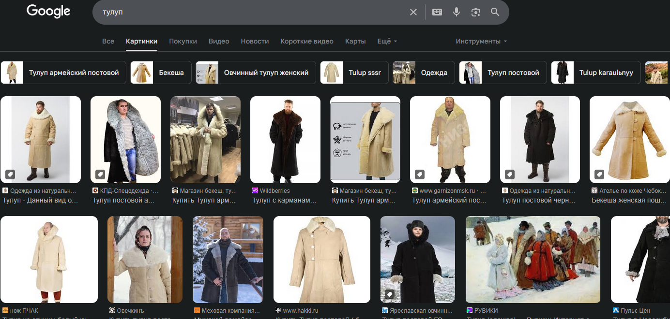Select the Тулуп армейский постовой chip
The image size is (670, 319).
click(63, 72)
